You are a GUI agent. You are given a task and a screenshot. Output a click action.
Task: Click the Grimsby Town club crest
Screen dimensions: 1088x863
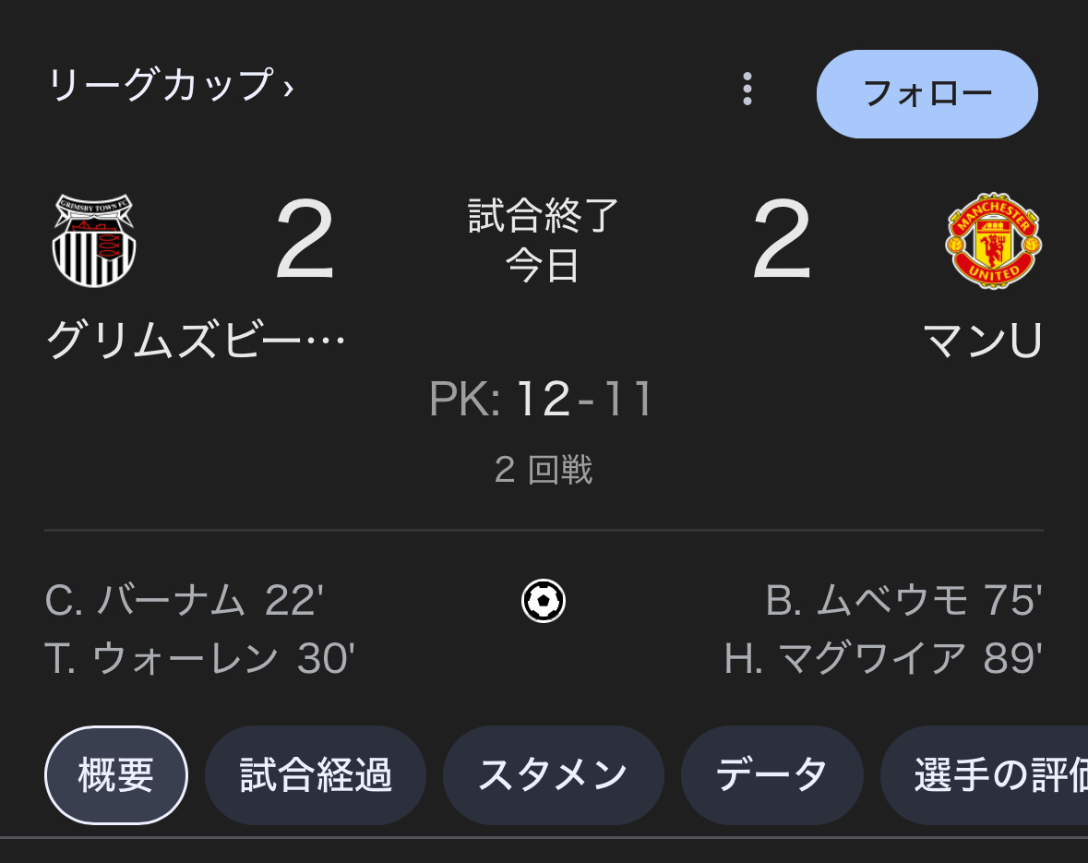(94, 240)
